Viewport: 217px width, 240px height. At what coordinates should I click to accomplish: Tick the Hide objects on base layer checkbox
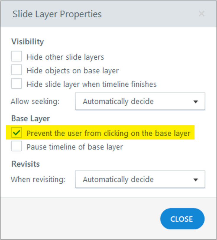(17, 70)
